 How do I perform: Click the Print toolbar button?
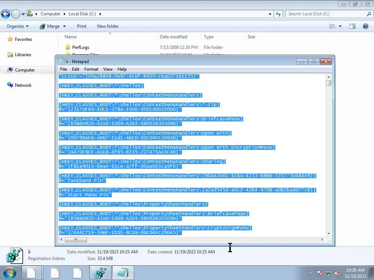[81, 26]
